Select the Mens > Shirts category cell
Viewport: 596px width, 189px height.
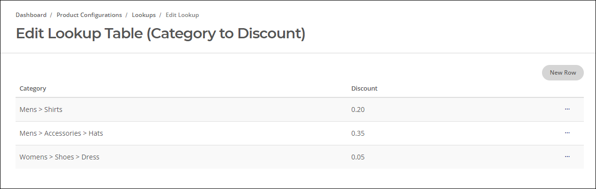(x=41, y=110)
